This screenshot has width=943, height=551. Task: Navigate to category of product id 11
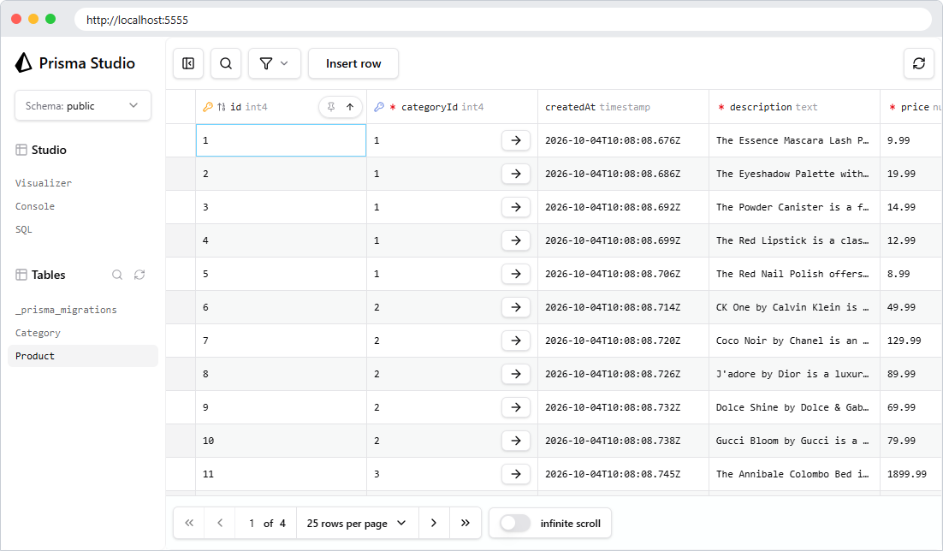(x=516, y=474)
